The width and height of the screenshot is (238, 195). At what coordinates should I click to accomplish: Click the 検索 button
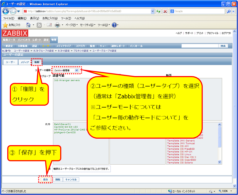point(223,46)
